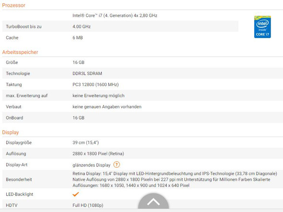283x212 pixels.
Task: Click the Full HD (1080p) value
Action: [88, 205]
